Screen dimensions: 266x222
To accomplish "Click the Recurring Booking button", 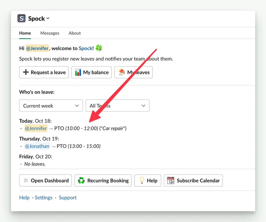I will [x=103, y=180].
